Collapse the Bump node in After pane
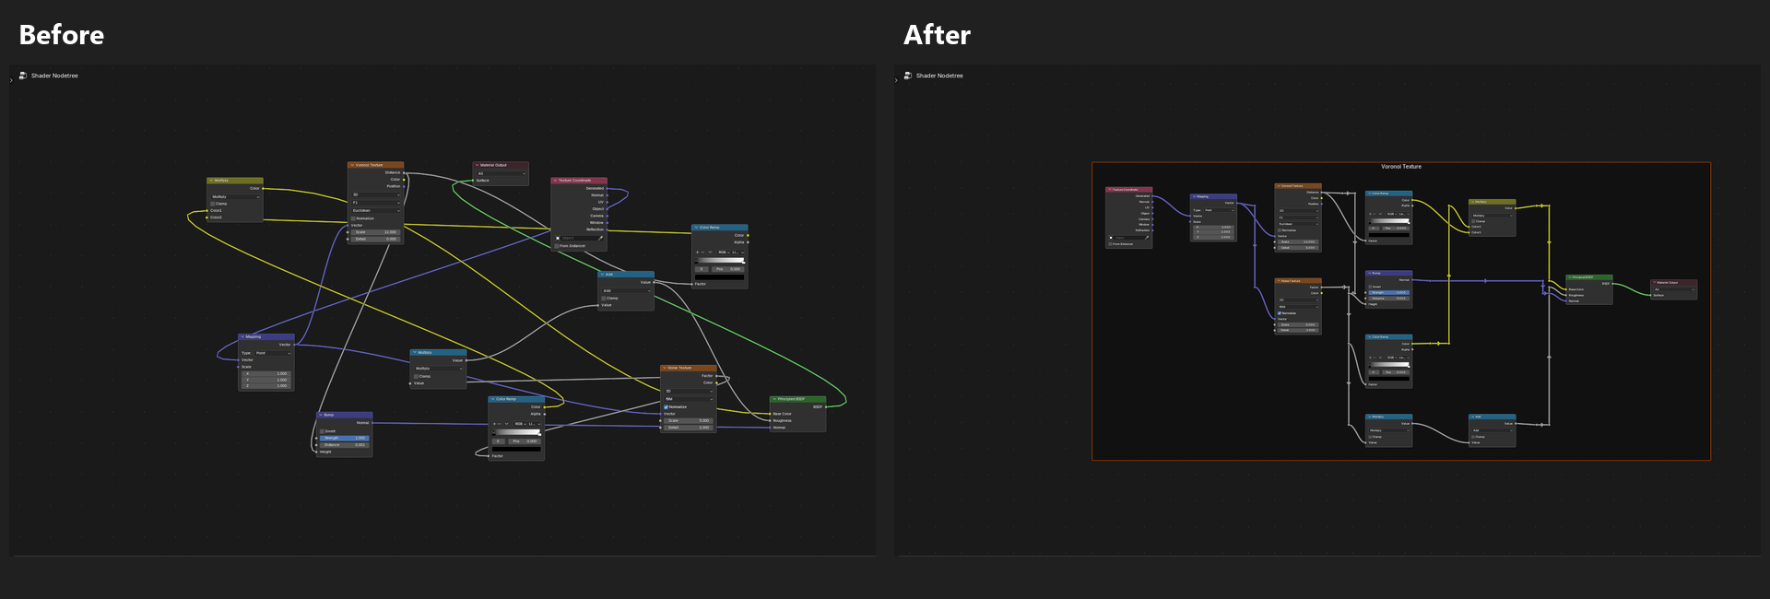1770x599 pixels. coord(1370,273)
